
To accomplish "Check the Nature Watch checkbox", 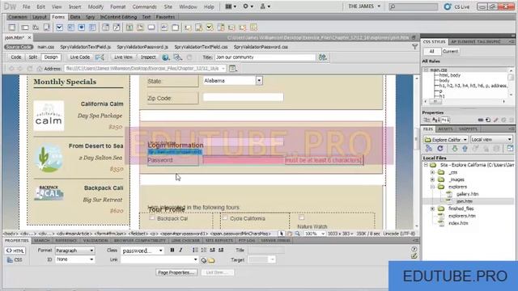I will pos(301,217).
